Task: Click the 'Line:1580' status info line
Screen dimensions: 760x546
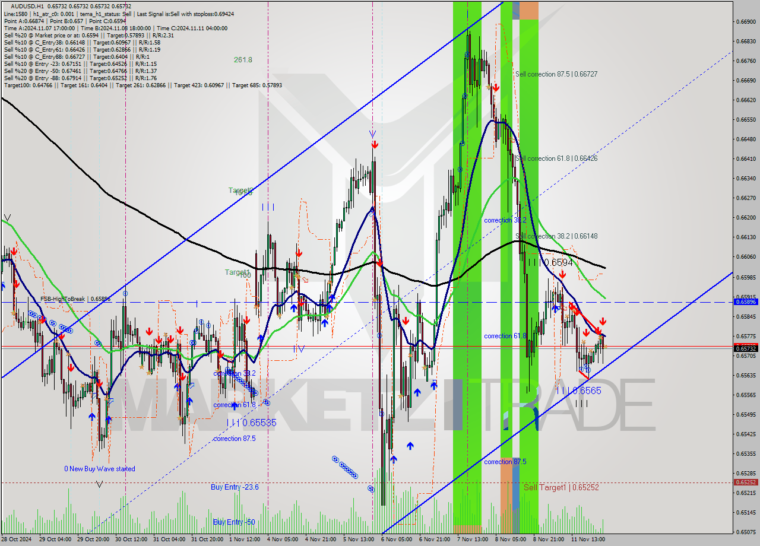Action: (119, 14)
